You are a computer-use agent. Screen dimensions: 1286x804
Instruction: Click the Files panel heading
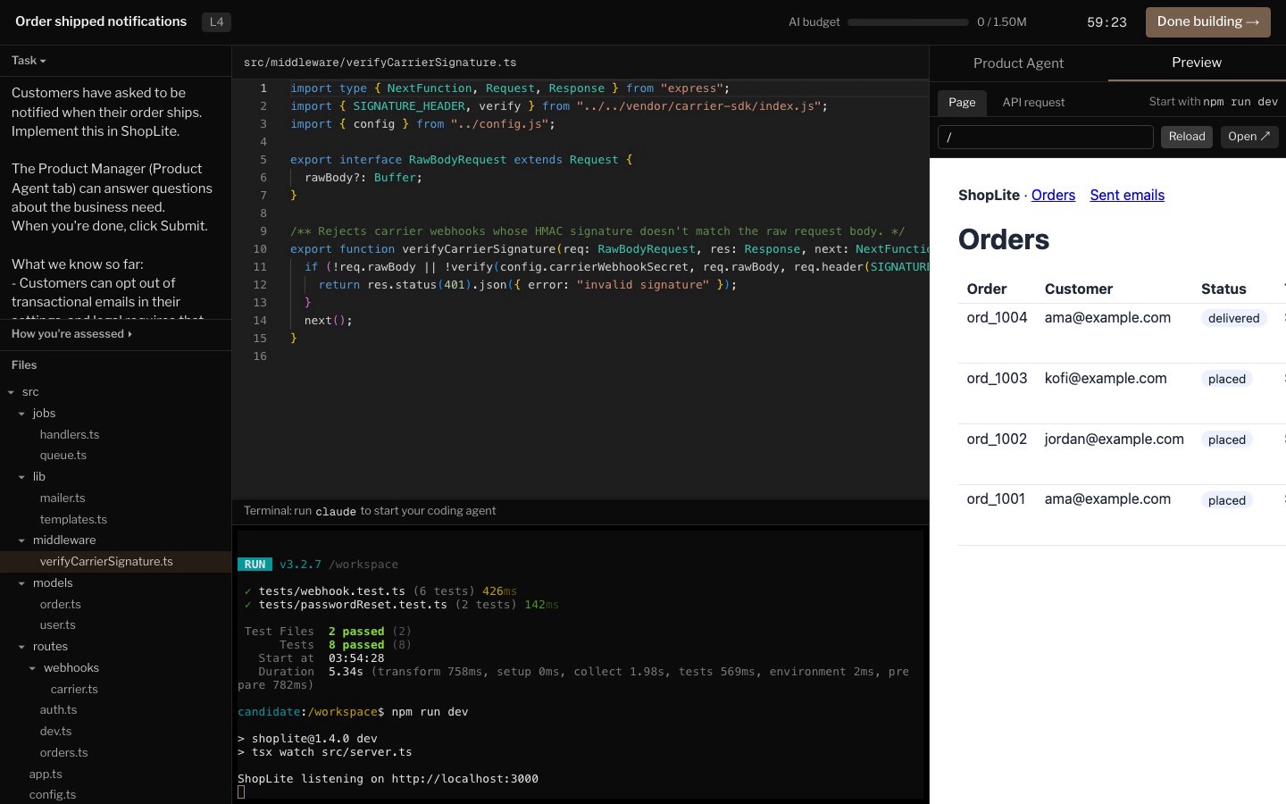pyautogui.click(x=24, y=365)
